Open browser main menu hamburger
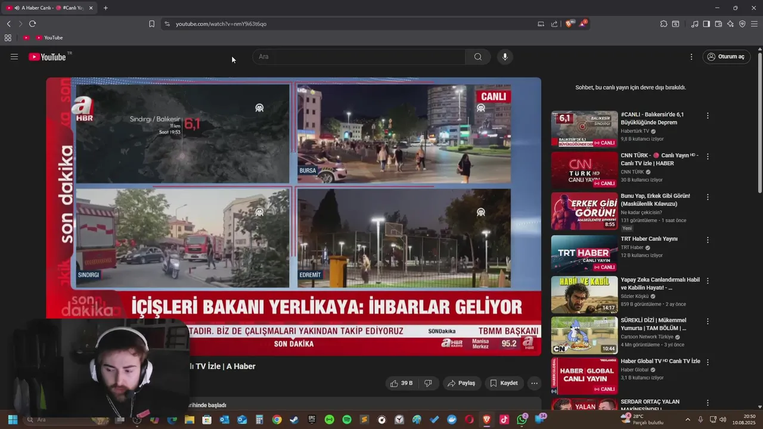Viewport: 763px width, 429px height. click(754, 24)
